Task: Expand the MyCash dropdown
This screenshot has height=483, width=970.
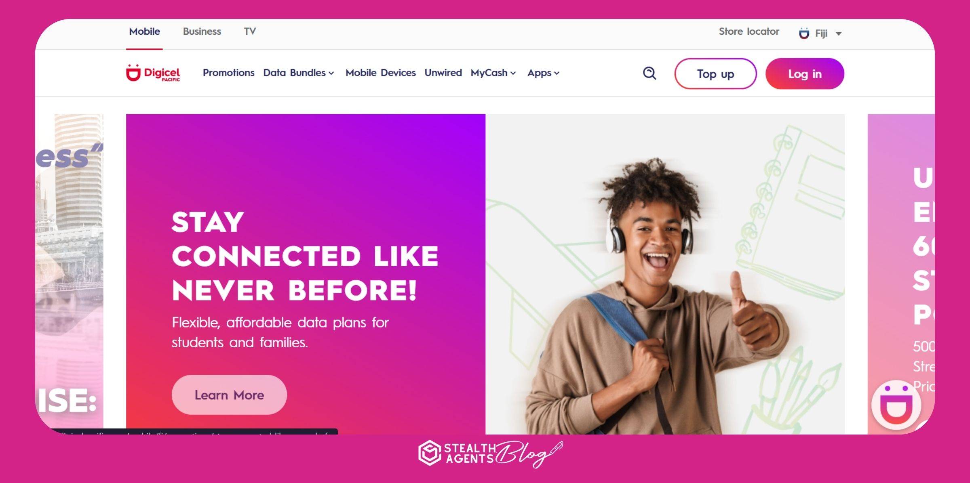Action: pos(493,73)
